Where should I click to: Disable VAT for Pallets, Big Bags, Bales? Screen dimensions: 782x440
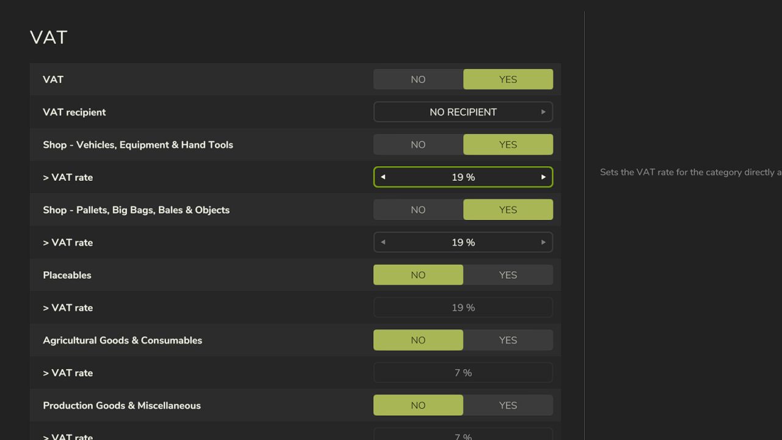pyautogui.click(x=418, y=210)
